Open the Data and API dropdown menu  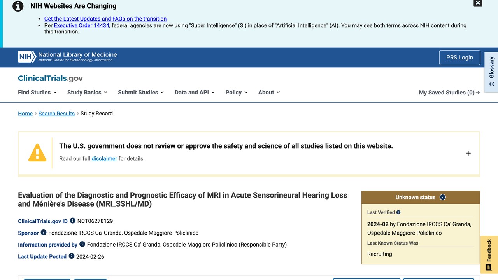(x=195, y=93)
